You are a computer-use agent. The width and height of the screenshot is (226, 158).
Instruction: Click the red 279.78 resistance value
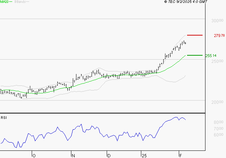tap(219, 36)
